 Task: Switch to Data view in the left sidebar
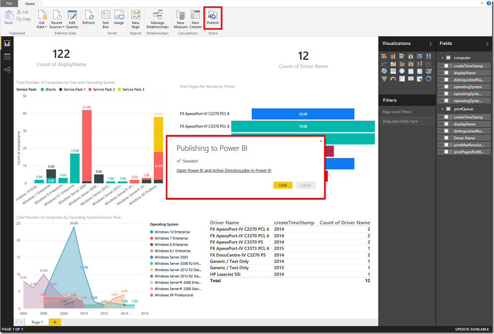pos(7,57)
